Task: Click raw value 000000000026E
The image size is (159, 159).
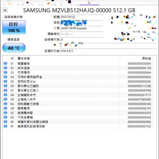Action: [139, 104]
